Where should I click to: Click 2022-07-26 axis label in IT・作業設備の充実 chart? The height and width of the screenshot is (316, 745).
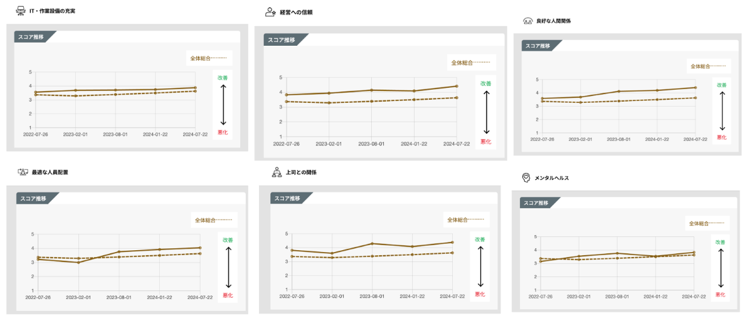click(x=36, y=134)
